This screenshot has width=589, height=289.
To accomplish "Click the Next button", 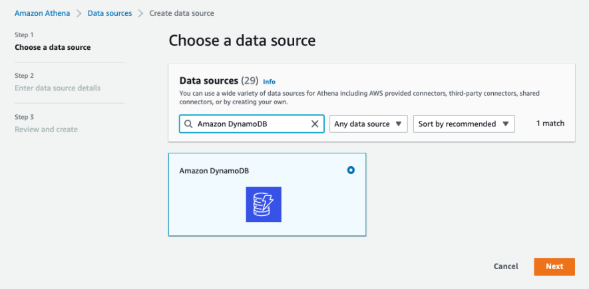I will click(554, 266).
